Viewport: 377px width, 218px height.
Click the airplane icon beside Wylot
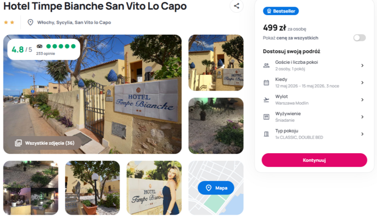[x=266, y=100]
